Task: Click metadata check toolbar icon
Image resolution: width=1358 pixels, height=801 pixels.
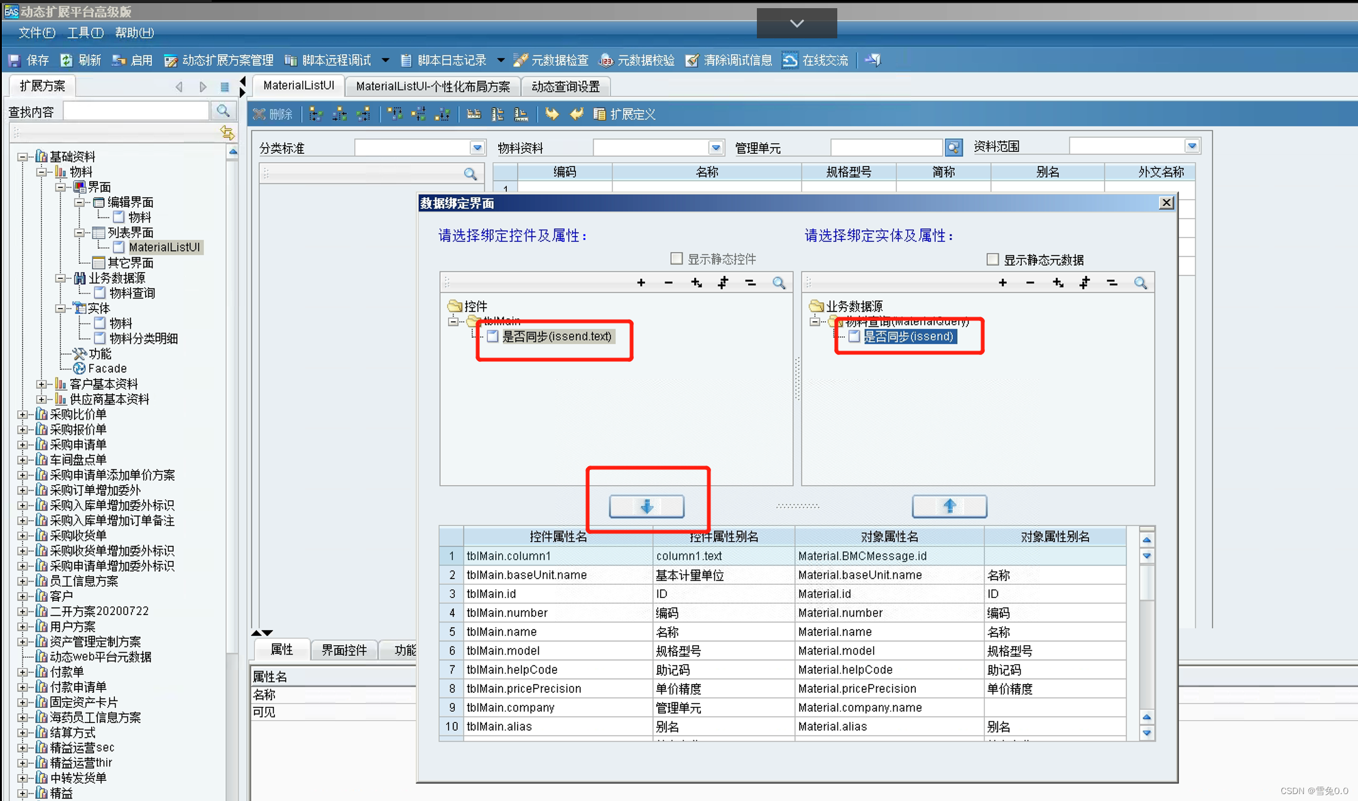Action: click(521, 60)
